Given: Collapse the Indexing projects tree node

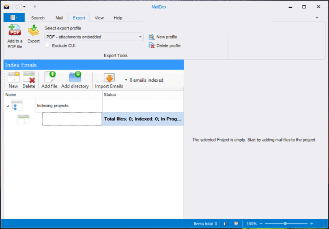Looking at the screenshot, I should 8,106.
